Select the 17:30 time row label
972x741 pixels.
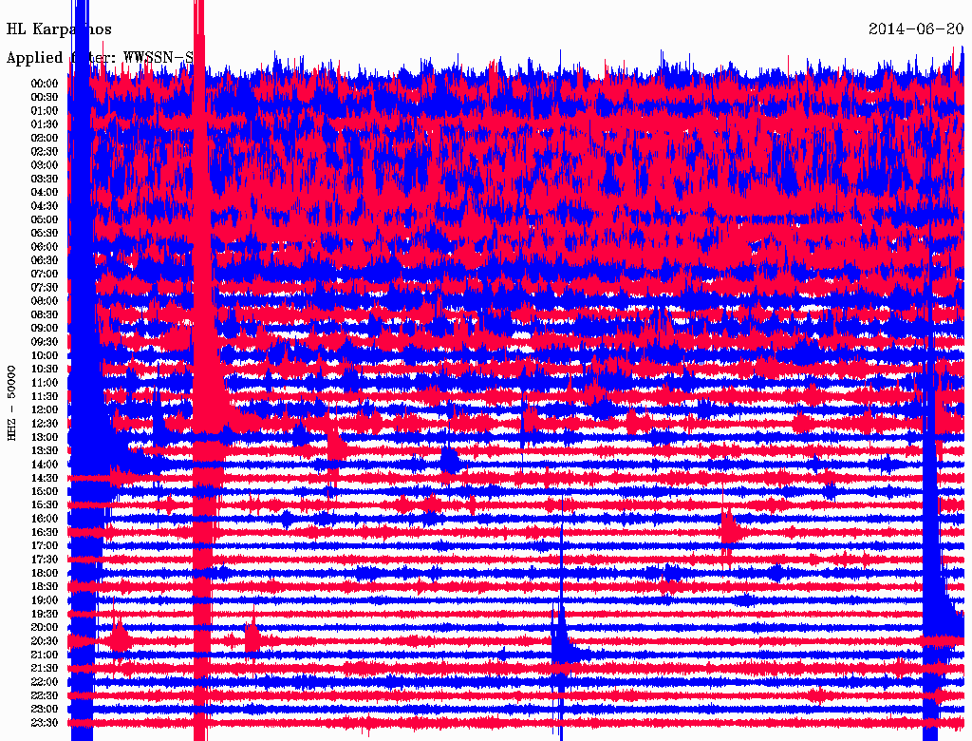(x=45, y=560)
